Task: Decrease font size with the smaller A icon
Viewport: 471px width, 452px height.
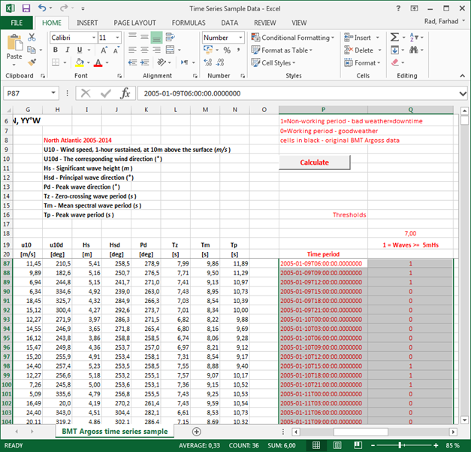Action: pyautogui.click(x=116, y=50)
